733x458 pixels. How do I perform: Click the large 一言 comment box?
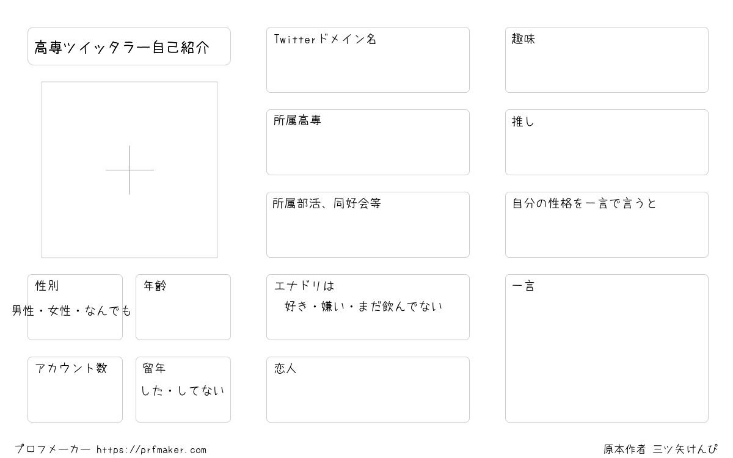[607, 348]
